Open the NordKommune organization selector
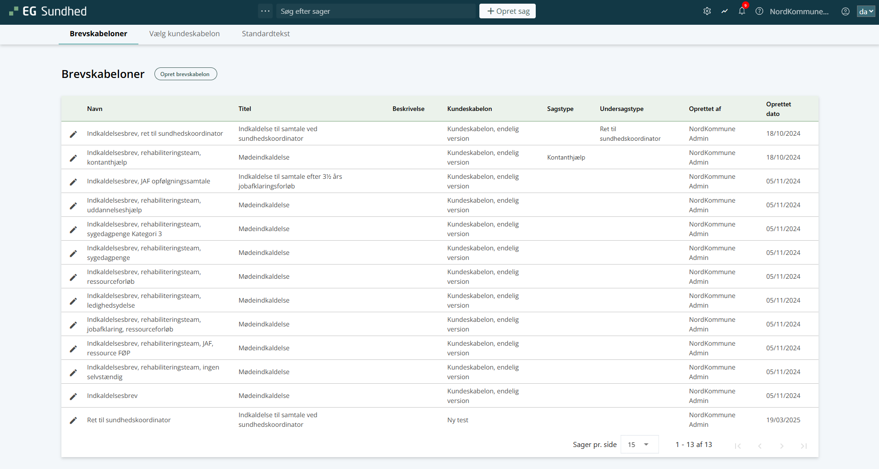Screen dimensions: 879x469 (799, 11)
